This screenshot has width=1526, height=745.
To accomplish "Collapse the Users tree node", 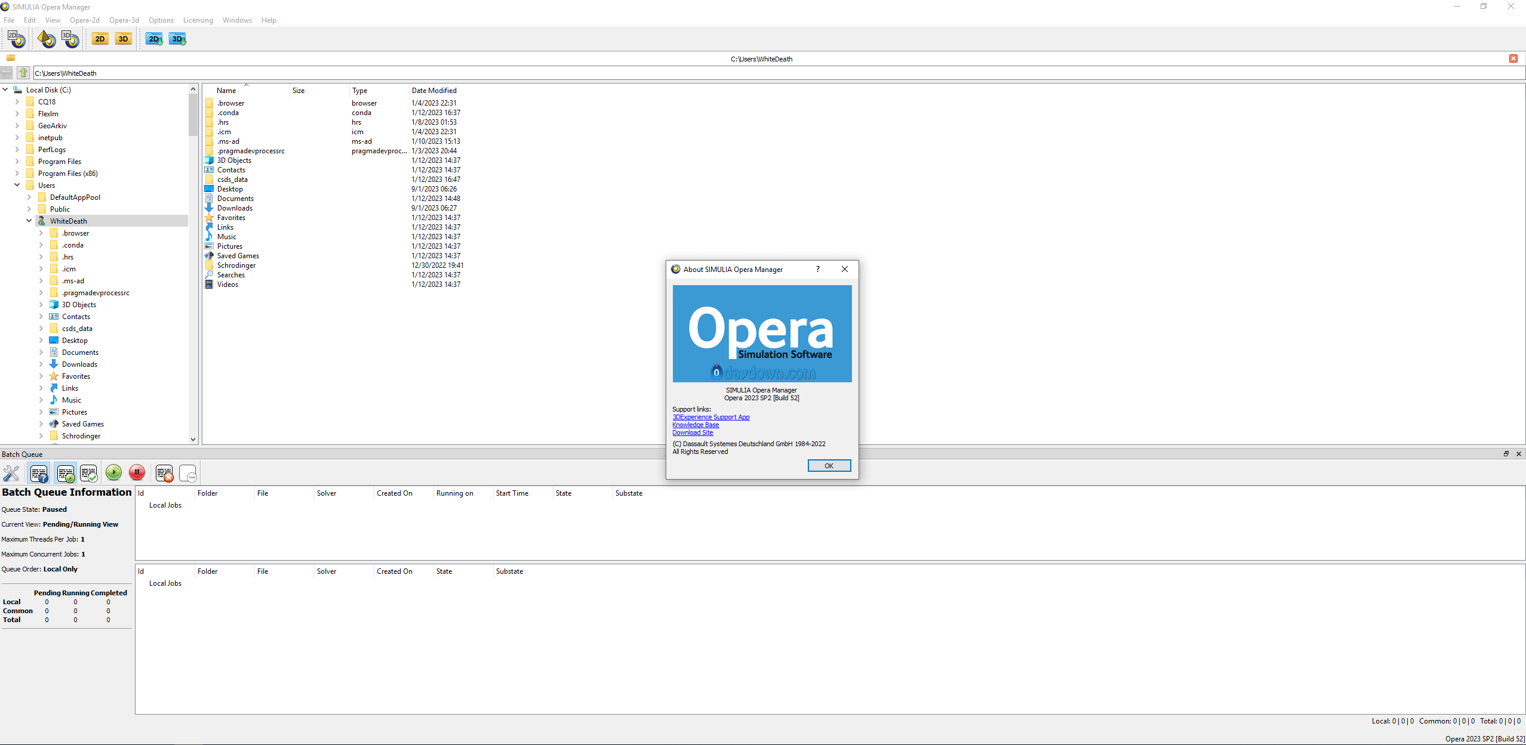I will pos(17,185).
